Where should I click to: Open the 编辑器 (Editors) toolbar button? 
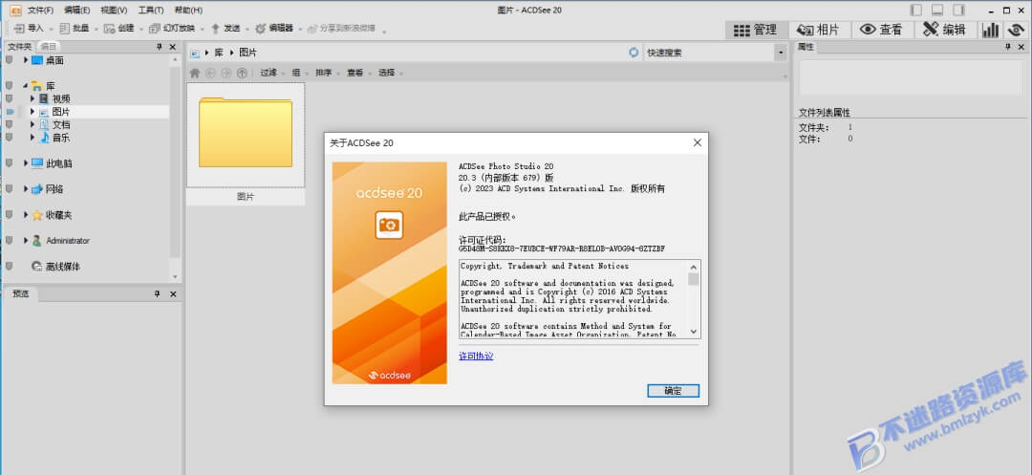tap(274, 29)
